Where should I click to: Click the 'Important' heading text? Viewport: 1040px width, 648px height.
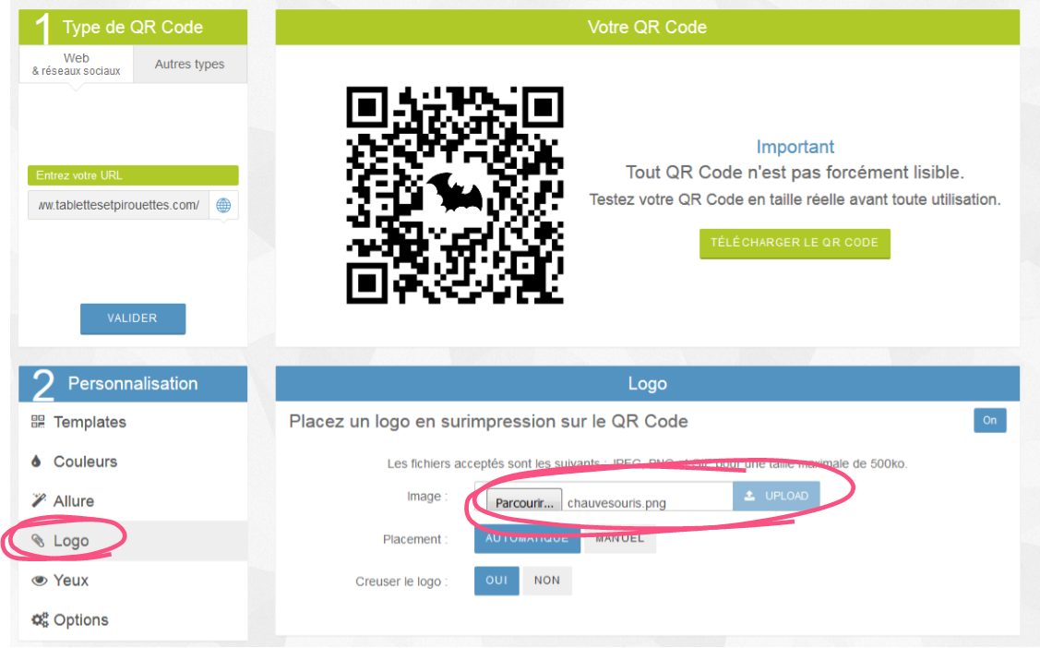tap(795, 147)
